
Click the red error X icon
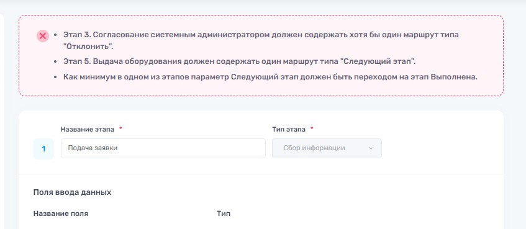[x=43, y=36]
